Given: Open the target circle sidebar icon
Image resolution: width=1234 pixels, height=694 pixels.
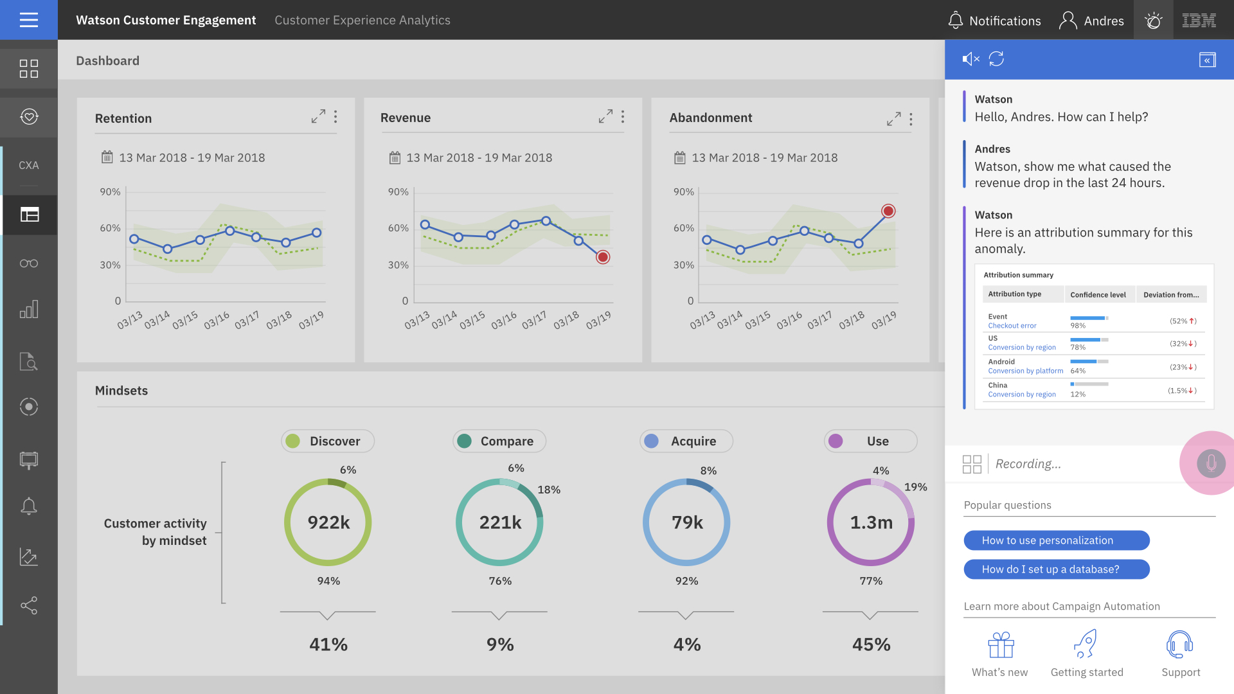Looking at the screenshot, I should point(29,407).
